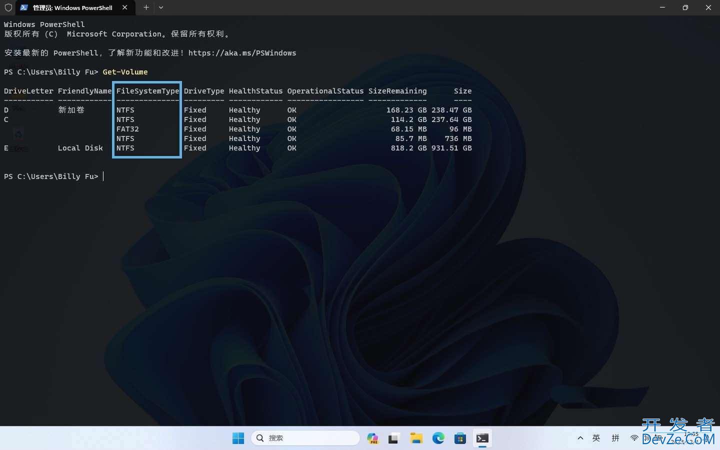The height and width of the screenshot is (450, 720).
Task: Close the Windows PowerShell tab
Action: point(125,7)
